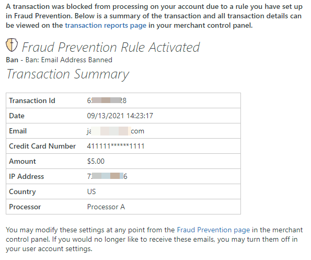This screenshot has width=311, height=260.
Task: Click the redacted IP Address value
Action: [107, 176]
